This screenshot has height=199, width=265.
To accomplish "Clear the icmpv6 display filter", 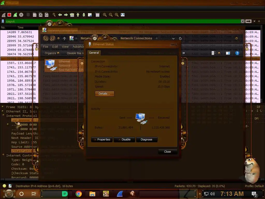I will 243,21.
